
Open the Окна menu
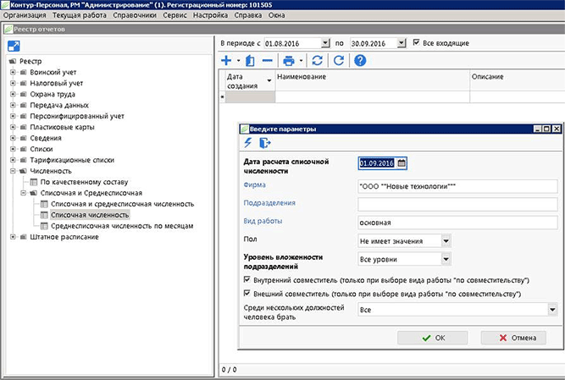[277, 15]
